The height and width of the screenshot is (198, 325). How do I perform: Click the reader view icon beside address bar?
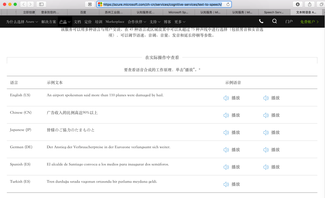click(x=90, y=4)
